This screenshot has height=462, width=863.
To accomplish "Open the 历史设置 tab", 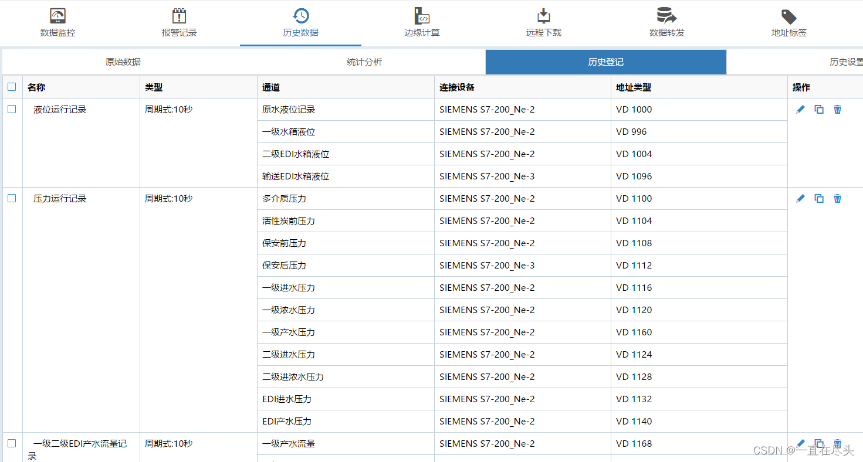I will (x=795, y=62).
